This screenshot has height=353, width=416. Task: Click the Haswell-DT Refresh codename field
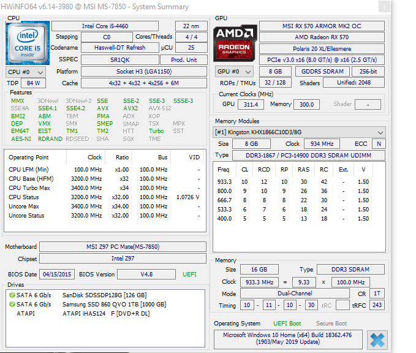120,48
